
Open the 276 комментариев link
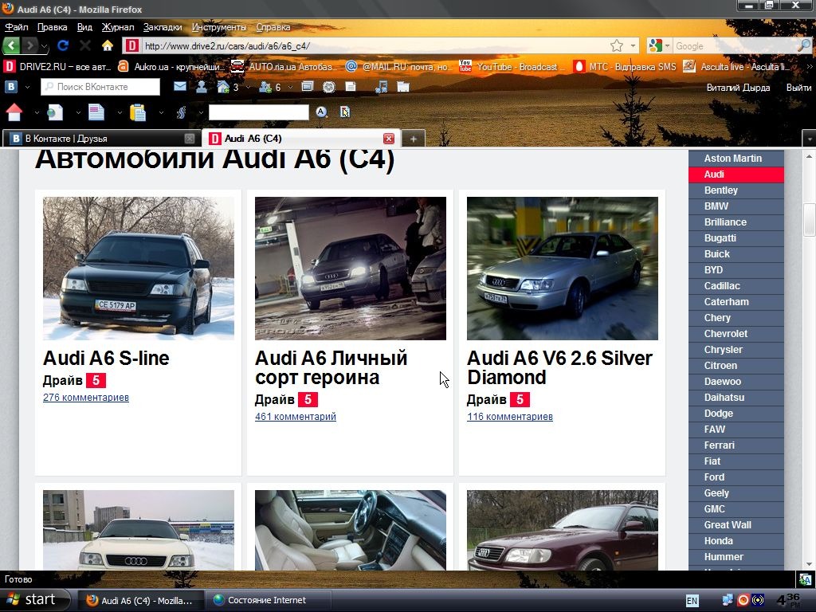tap(86, 398)
